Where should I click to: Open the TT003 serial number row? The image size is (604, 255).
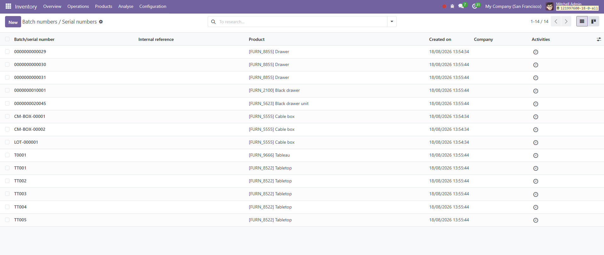[x=302, y=194]
